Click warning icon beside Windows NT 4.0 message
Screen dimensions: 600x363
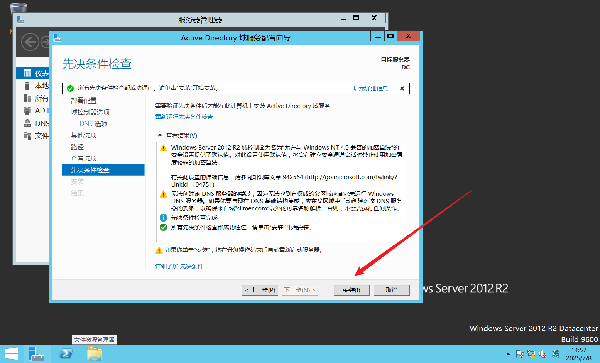[164, 148]
